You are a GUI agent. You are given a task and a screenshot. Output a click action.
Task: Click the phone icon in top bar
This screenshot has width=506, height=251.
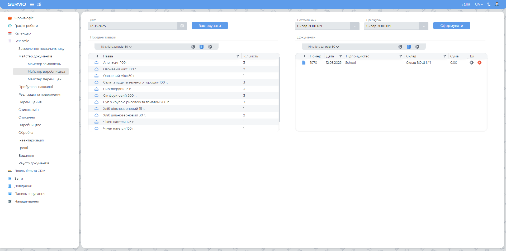tap(489, 4)
